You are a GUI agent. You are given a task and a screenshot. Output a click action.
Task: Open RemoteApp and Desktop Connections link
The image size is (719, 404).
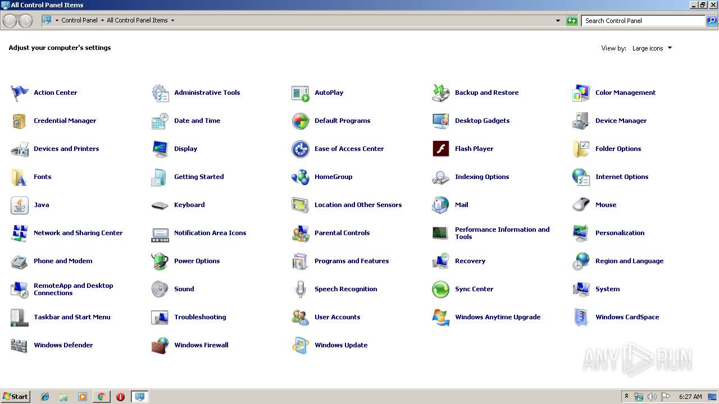(x=74, y=289)
